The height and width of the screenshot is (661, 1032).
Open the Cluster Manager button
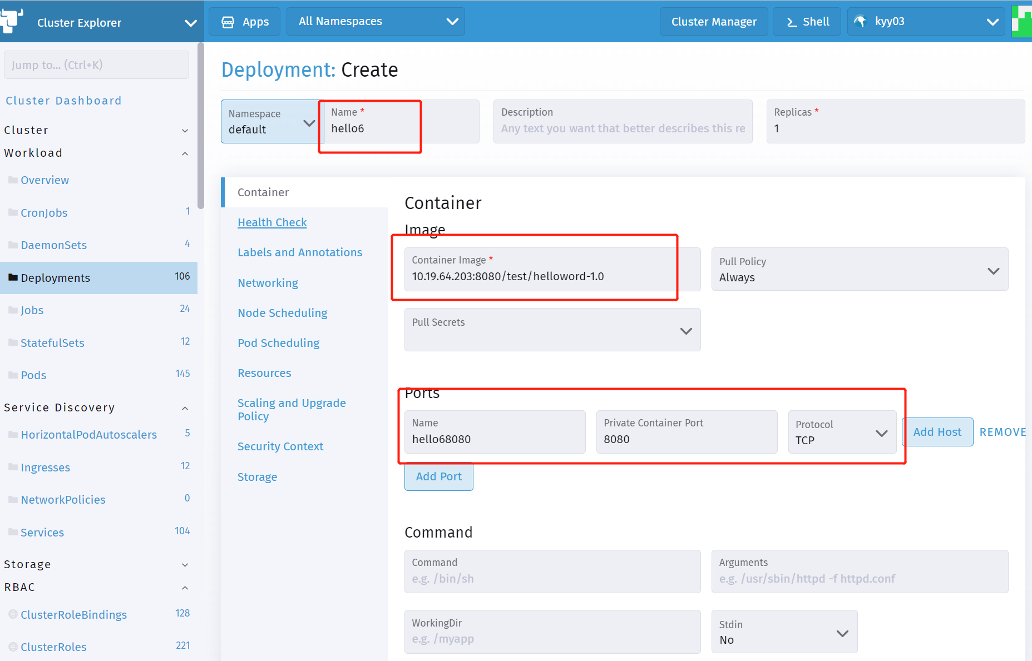tap(714, 22)
